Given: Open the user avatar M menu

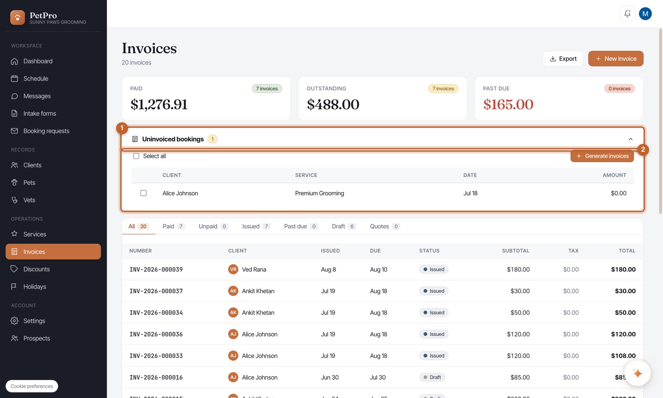Looking at the screenshot, I should (x=645, y=14).
